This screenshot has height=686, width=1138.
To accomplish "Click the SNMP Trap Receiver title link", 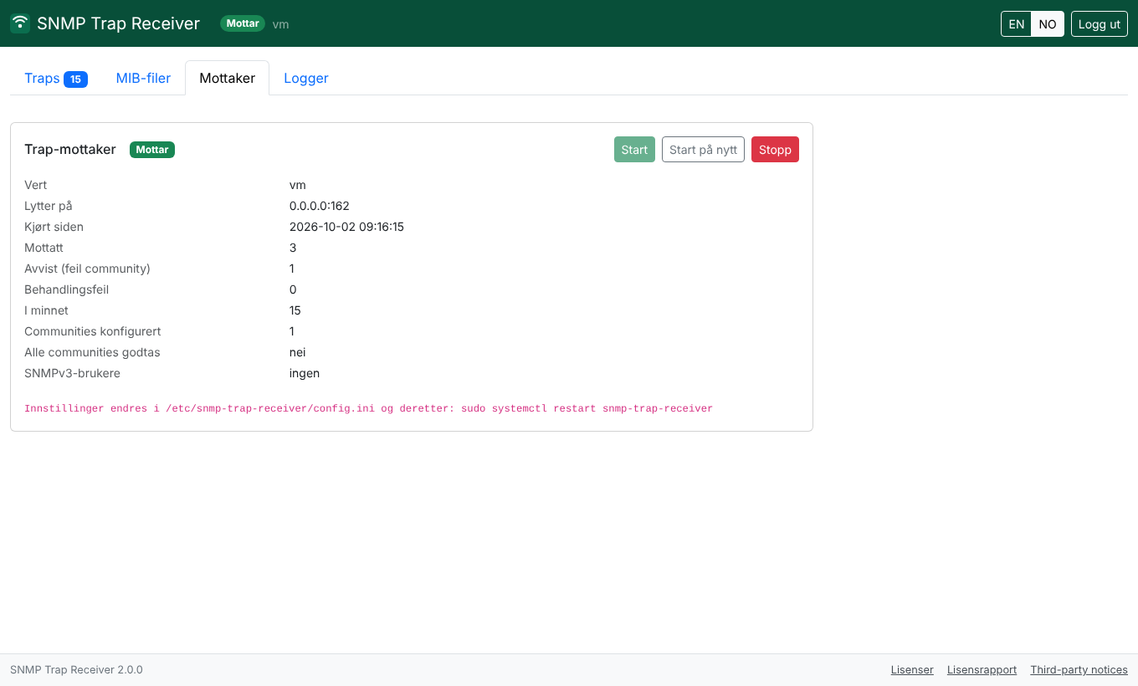I will [118, 23].
